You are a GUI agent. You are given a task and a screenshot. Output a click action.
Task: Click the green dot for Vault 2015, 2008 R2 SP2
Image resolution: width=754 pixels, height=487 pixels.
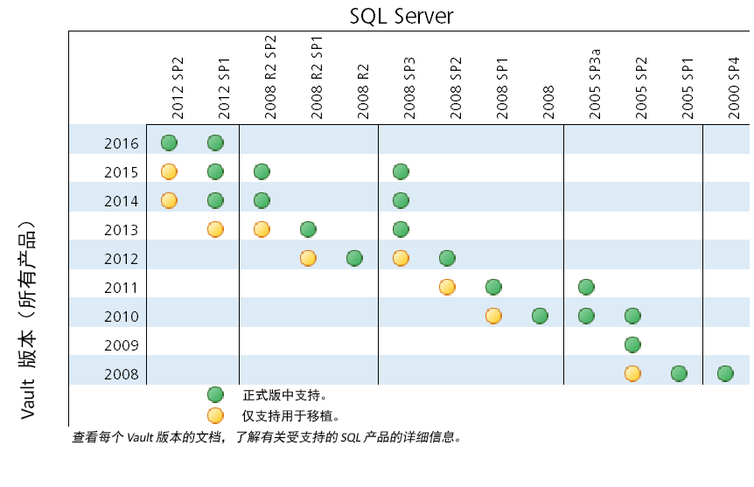click(262, 171)
